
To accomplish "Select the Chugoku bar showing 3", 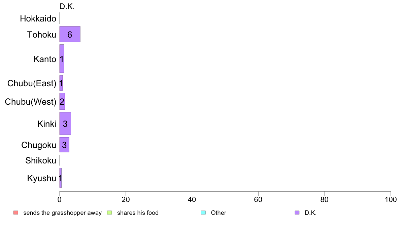I will coord(64,145).
